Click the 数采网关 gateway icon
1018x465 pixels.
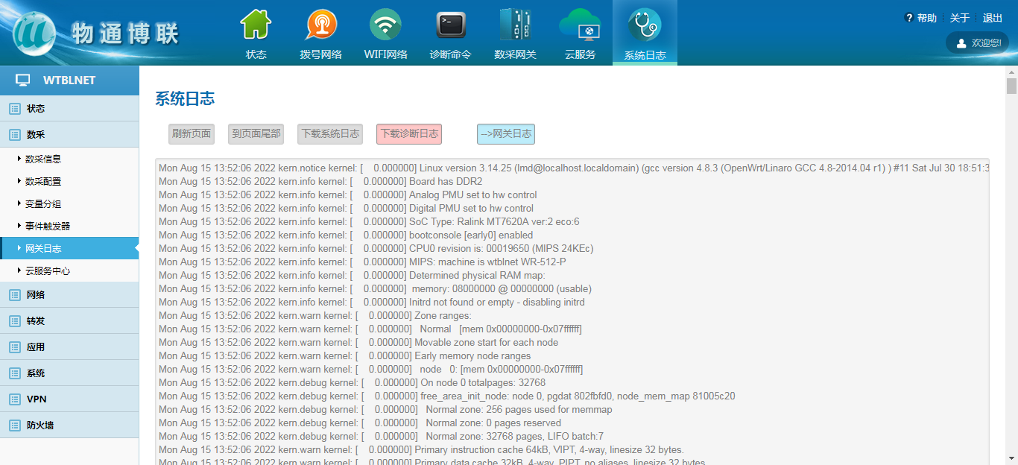point(515,26)
